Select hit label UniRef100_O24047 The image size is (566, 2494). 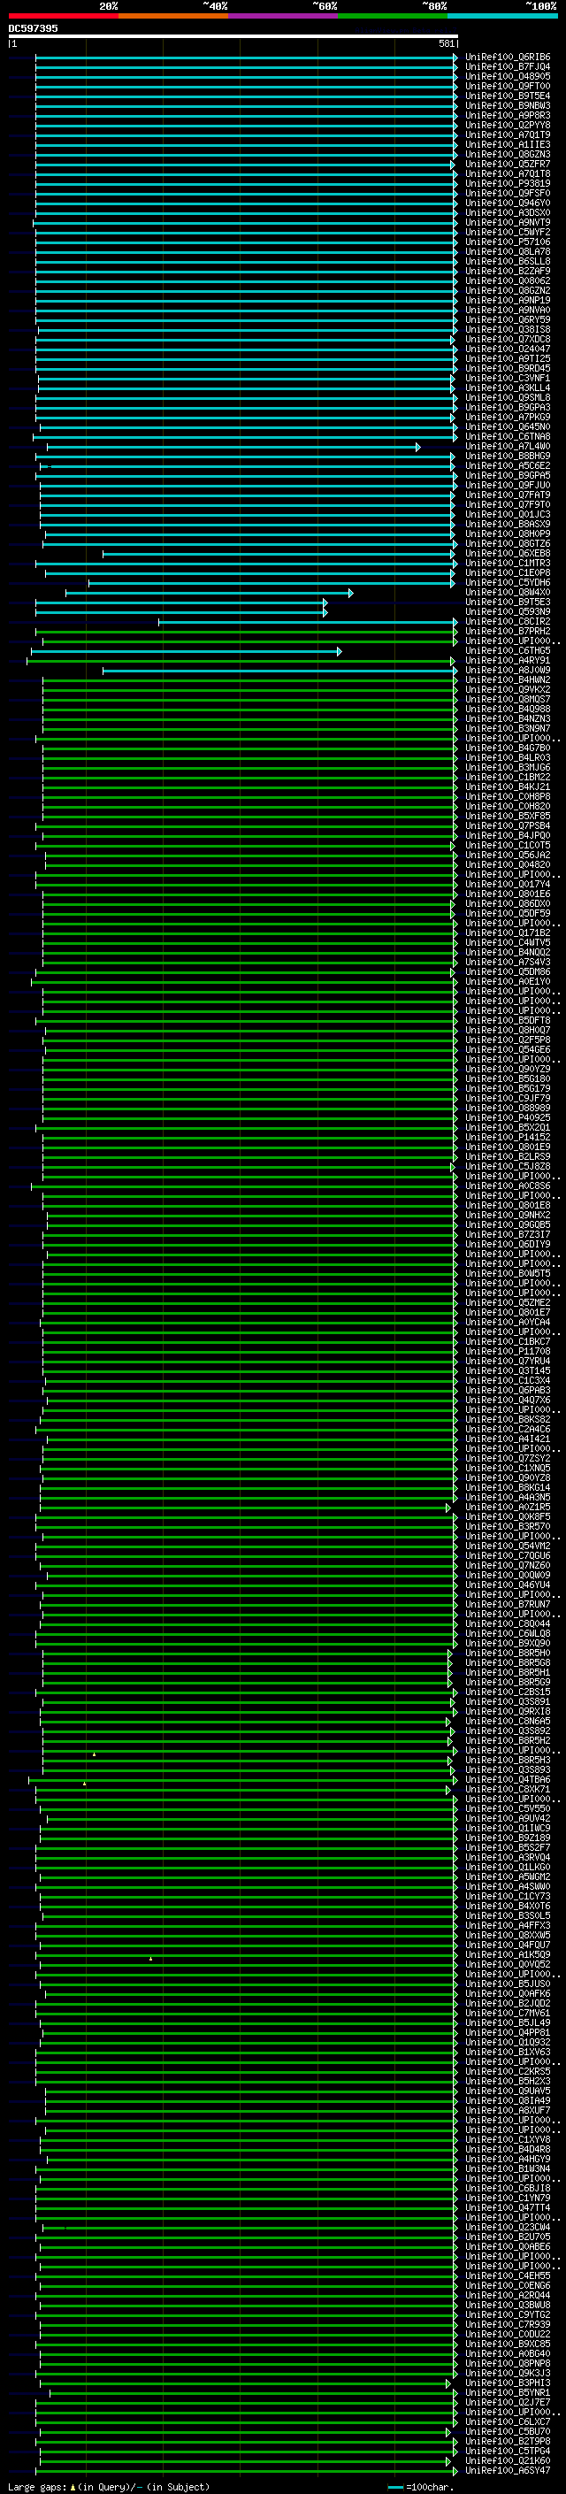click(508, 349)
